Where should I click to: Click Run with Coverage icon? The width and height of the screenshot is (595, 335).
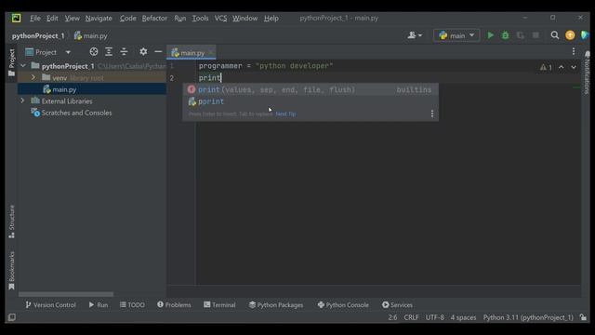pyautogui.click(x=521, y=35)
